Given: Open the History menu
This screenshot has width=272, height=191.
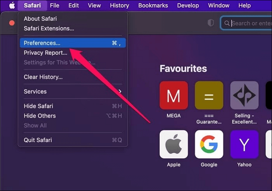Looking at the screenshot, I should [x=119, y=5].
